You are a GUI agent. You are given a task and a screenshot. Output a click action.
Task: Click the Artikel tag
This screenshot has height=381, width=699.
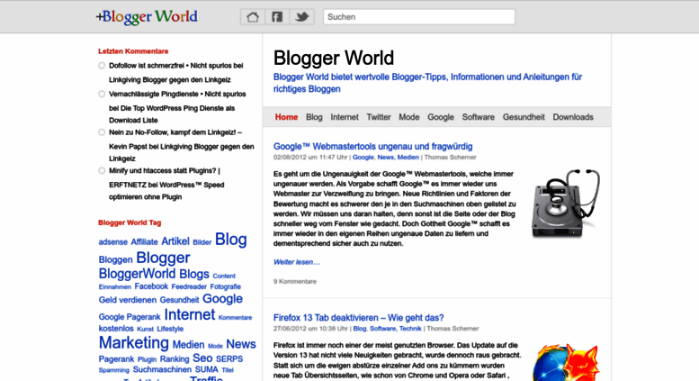175,241
